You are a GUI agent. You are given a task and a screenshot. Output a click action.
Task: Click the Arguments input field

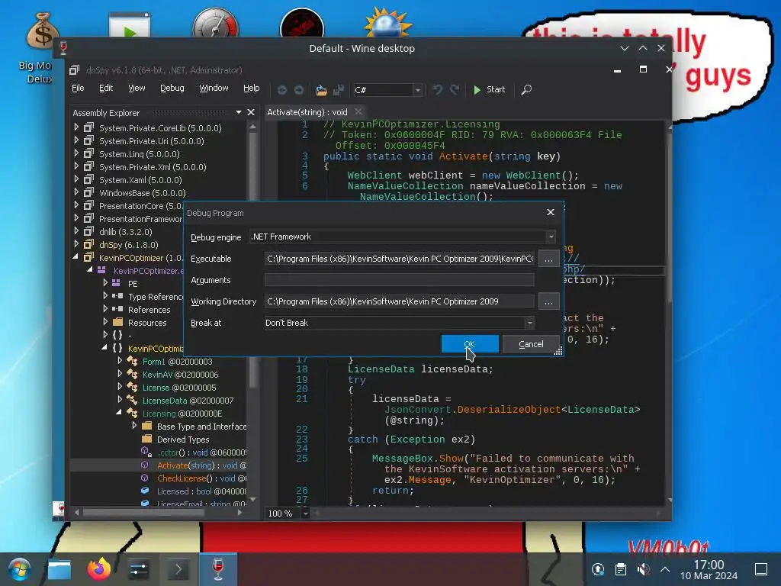[x=400, y=279]
